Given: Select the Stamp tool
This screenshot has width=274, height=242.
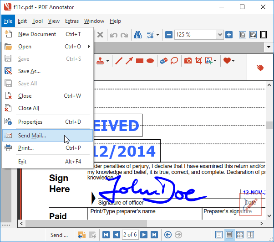Looking at the screenshot, I should [x=100, y=61].
